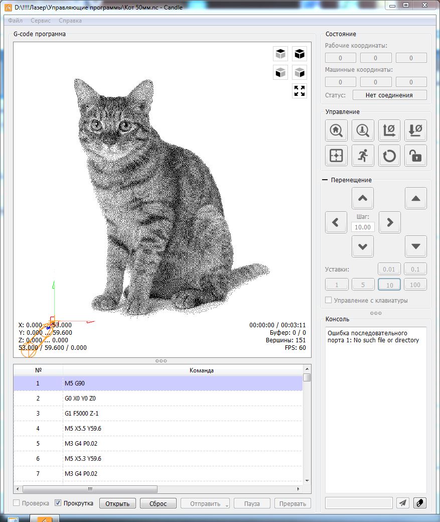
Task: Click the reset circular arrow icon
Action: point(389,156)
